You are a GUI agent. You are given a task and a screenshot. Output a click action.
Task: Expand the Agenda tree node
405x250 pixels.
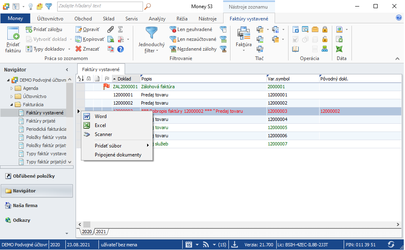12,88
